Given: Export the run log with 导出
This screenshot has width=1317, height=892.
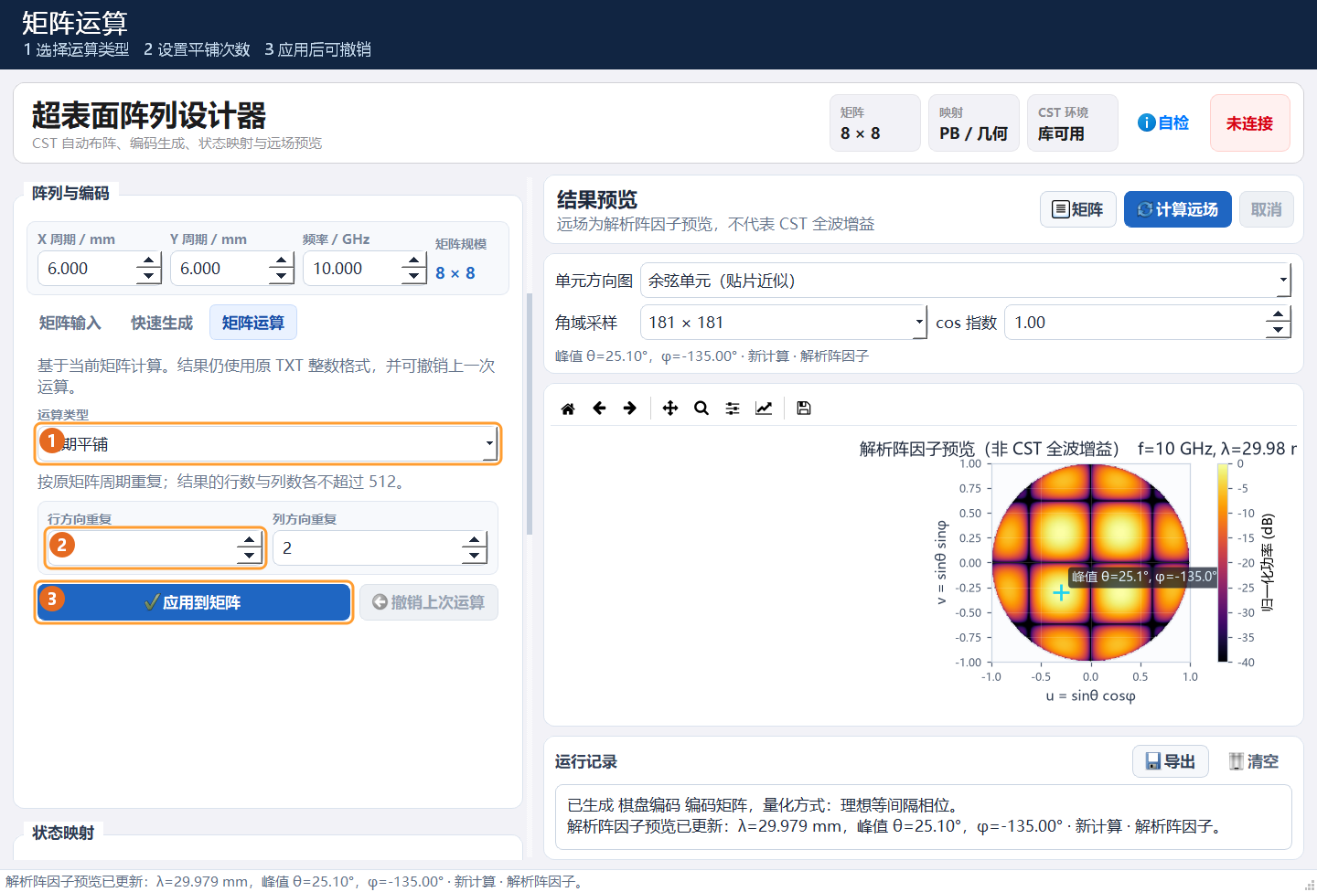Looking at the screenshot, I should tap(1171, 761).
